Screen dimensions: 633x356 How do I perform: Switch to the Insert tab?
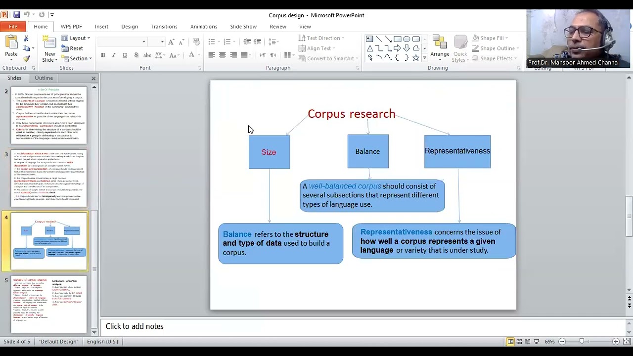tap(101, 27)
